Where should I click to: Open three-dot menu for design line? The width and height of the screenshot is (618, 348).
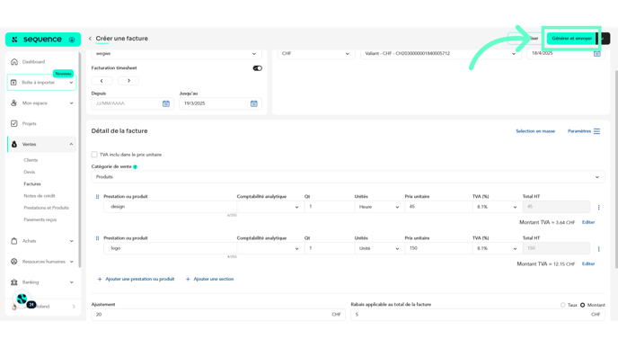598,207
